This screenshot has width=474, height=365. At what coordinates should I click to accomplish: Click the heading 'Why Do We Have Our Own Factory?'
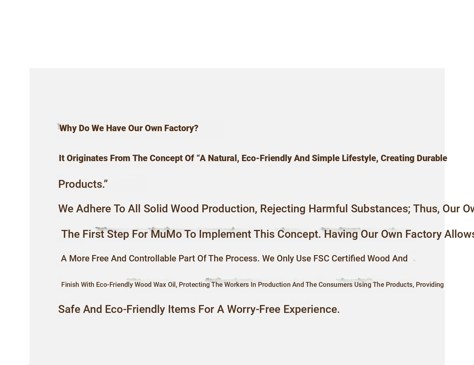coord(129,128)
